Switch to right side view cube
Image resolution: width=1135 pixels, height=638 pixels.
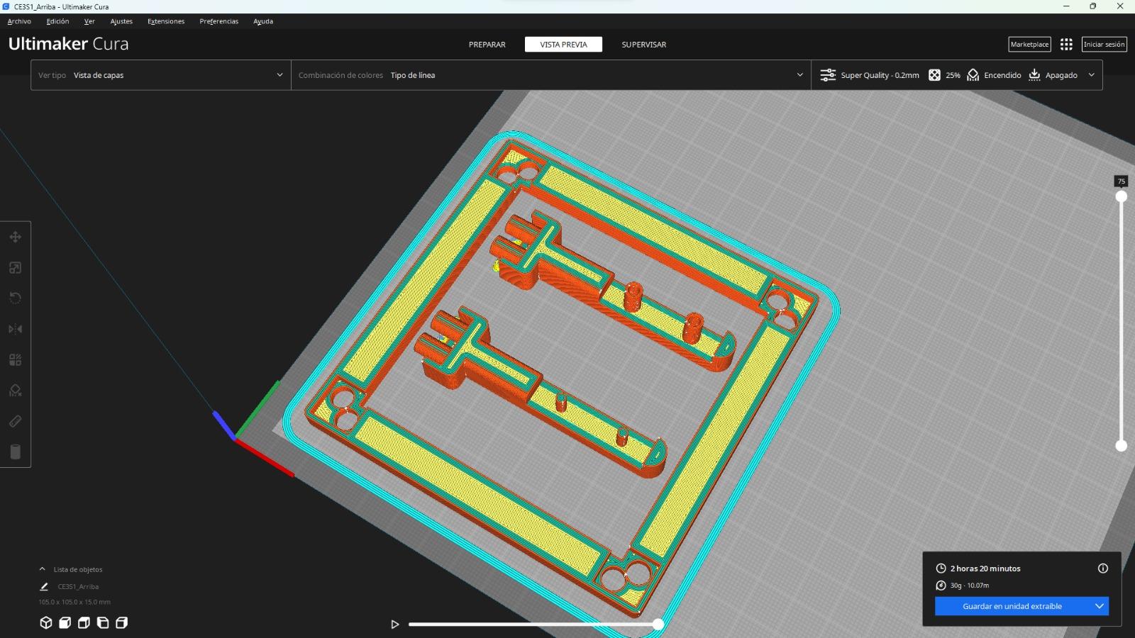[122, 622]
